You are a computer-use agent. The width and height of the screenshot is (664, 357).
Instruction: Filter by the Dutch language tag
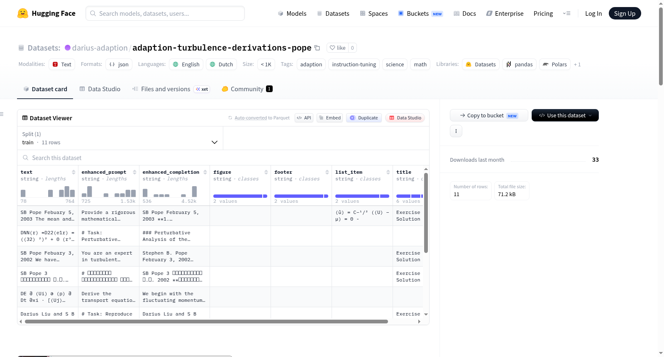click(222, 64)
